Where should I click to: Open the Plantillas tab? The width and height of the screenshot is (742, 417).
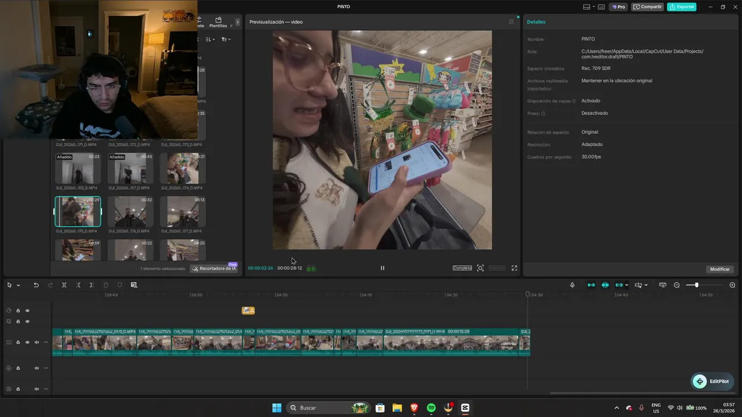(218, 23)
